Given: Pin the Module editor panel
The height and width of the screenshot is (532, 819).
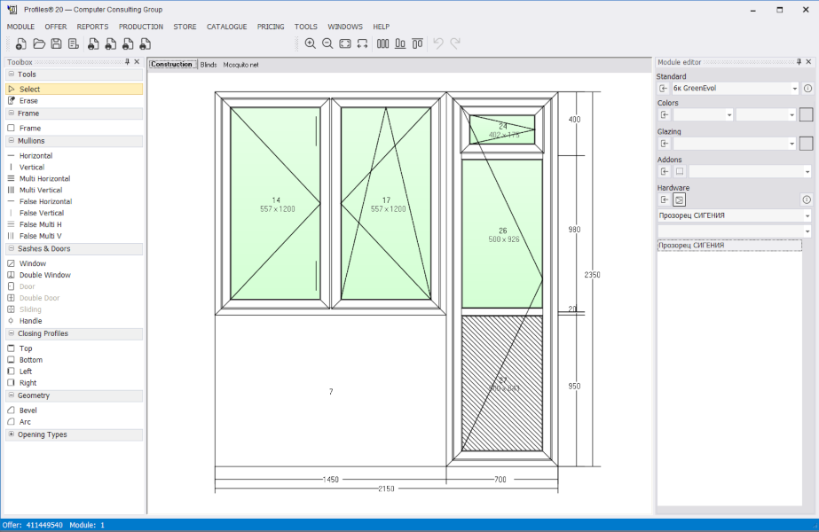Looking at the screenshot, I should (x=799, y=61).
